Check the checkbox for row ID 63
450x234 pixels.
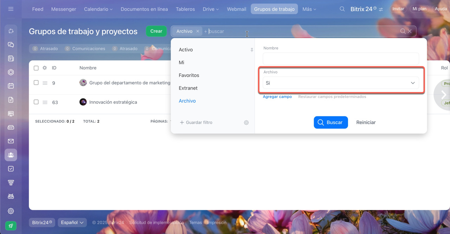(x=36, y=102)
